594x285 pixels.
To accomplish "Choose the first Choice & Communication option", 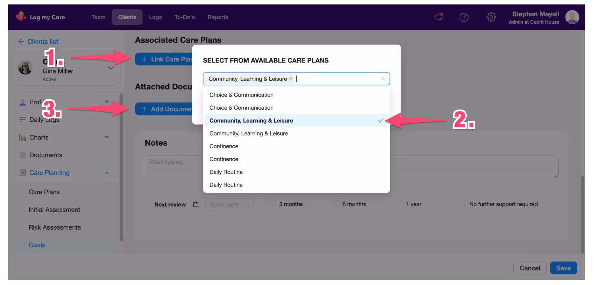I will 296,95.
